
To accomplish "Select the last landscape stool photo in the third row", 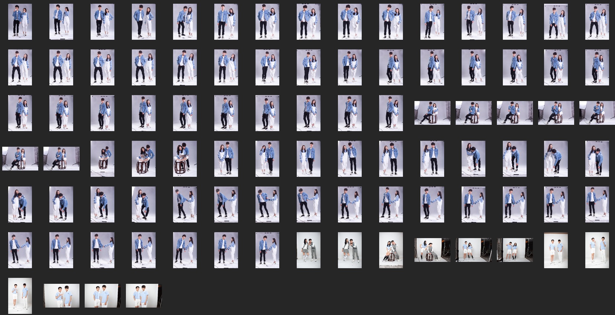I will [597, 113].
